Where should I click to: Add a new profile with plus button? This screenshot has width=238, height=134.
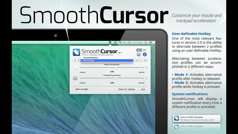[137, 60]
